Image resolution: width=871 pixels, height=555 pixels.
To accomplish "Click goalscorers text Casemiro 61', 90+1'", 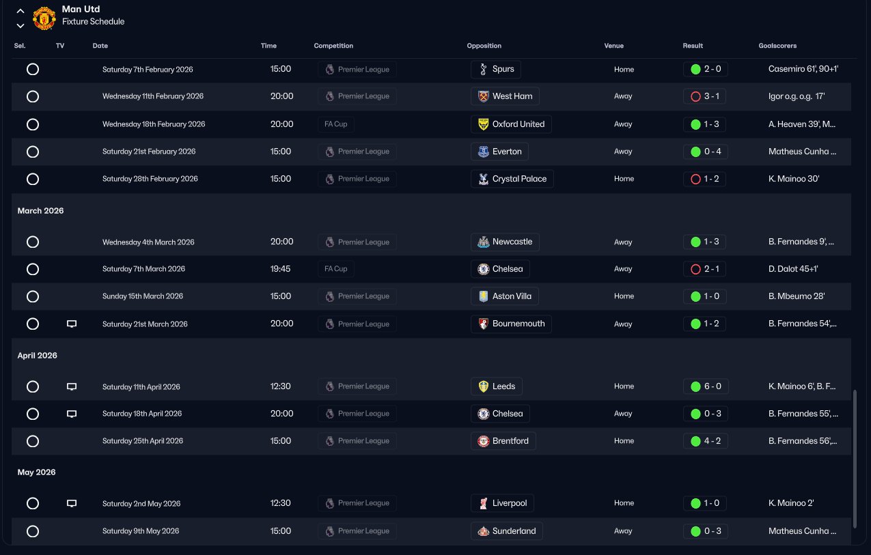I will (x=803, y=69).
